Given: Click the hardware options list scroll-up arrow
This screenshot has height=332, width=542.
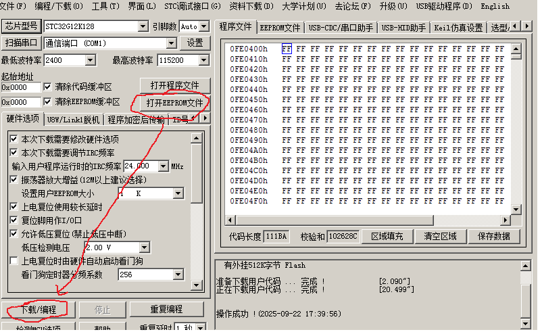Looking at the screenshot, I should point(197,137).
